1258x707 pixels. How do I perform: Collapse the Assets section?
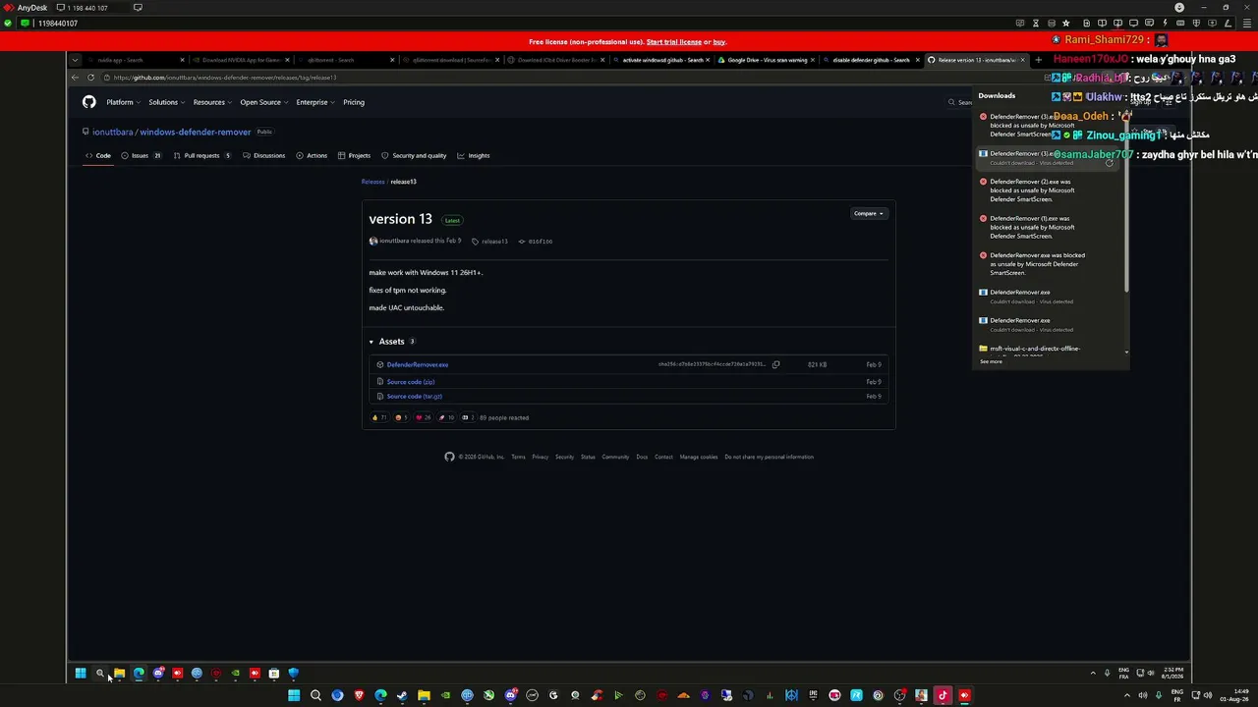[372, 342]
